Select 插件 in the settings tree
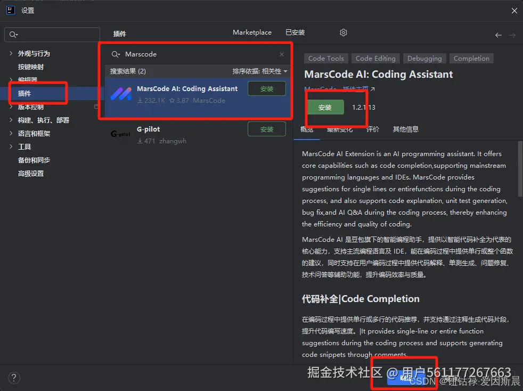The width and height of the screenshot is (523, 391). tap(24, 93)
